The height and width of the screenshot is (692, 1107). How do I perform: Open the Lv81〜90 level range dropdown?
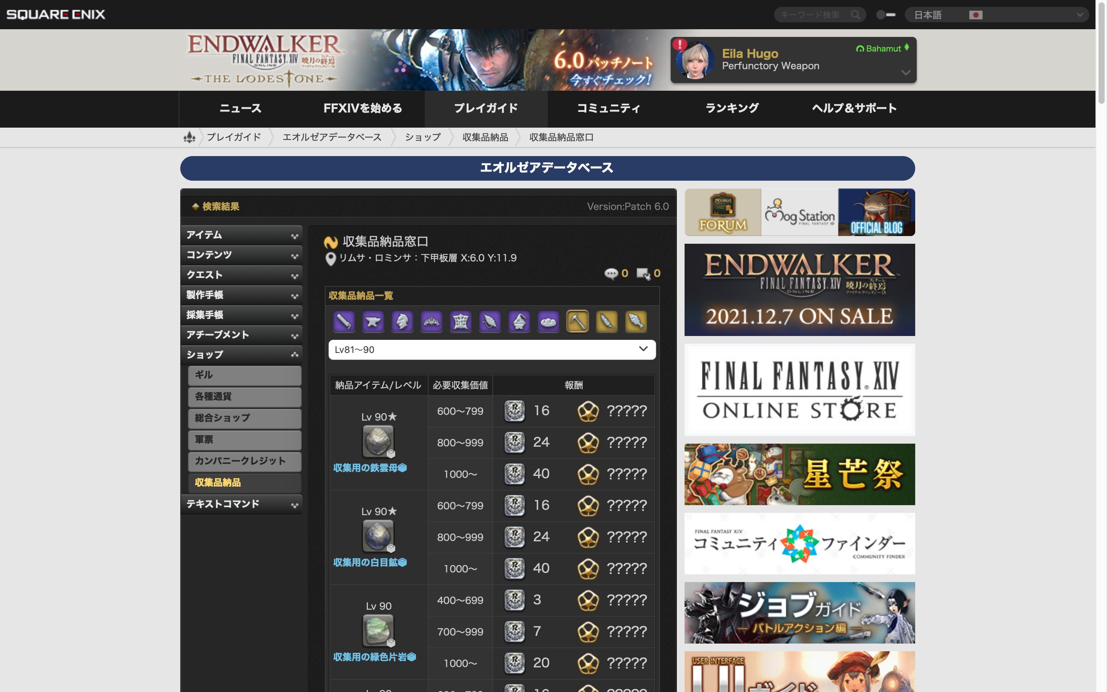492,350
